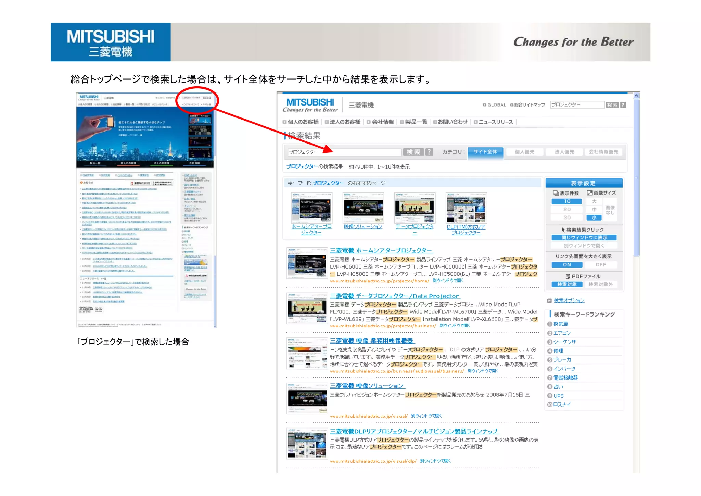Open the ホームシアタープロジェクター recommended thumbnail
The width and height of the screenshot is (701, 496).
(311, 208)
